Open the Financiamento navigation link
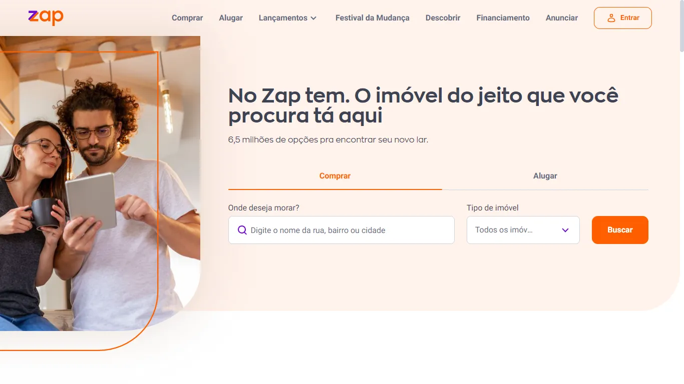 (x=503, y=18)
